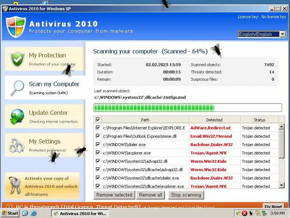The height and width of the screenshot is (218, 290).
Task: Click the title bar shield icon
Action: point(5,8)
